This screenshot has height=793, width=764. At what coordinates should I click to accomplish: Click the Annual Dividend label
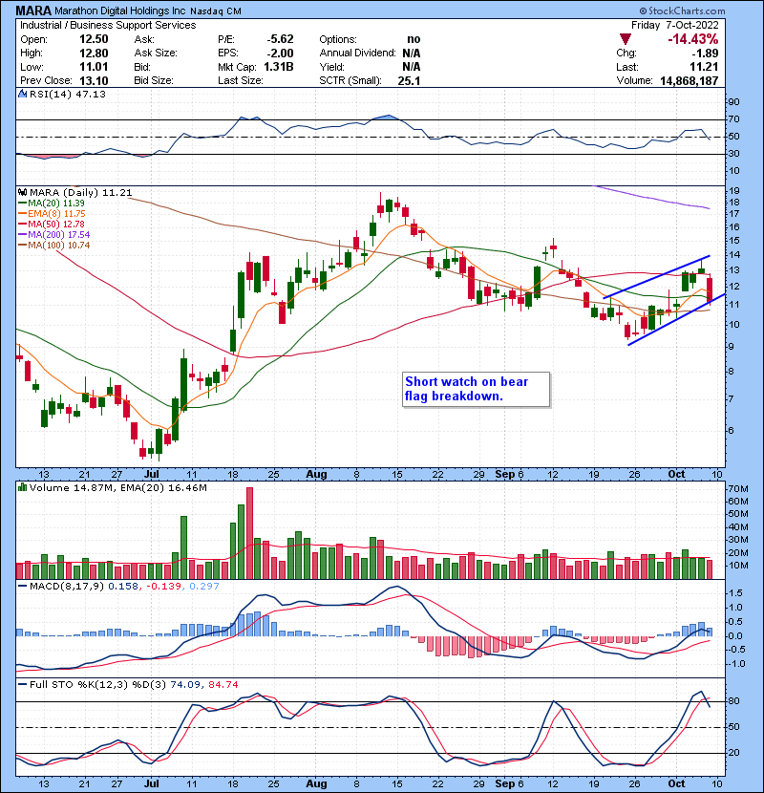[357, 54]
